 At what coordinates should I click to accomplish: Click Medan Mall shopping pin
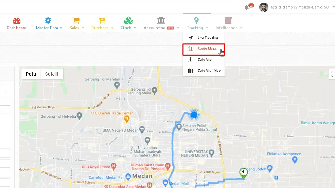click(x=165, y=183)
